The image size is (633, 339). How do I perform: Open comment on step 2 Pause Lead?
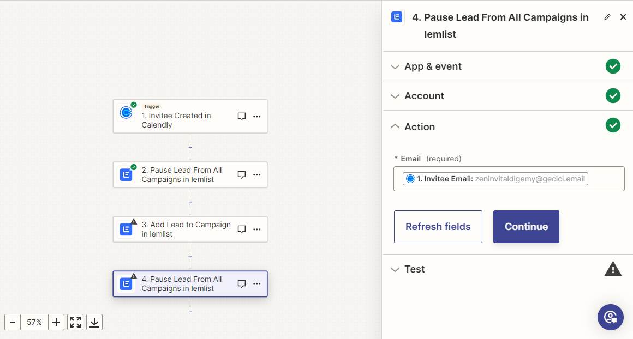[241, 174]
